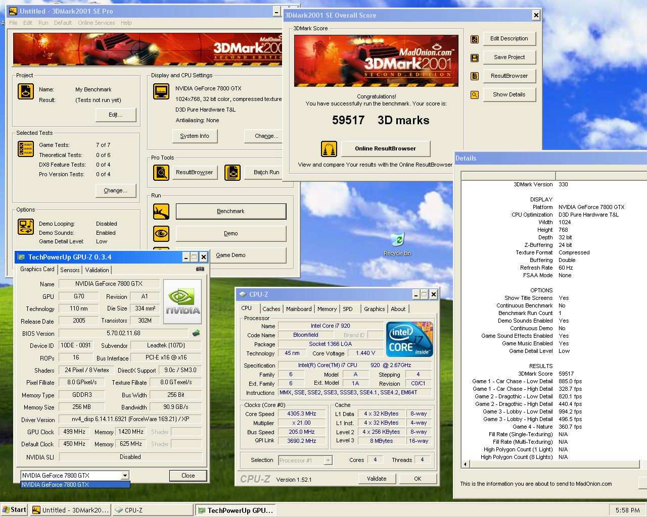647x517 pixels.
Task: Click the System Info button
Action: coord(195,136)
